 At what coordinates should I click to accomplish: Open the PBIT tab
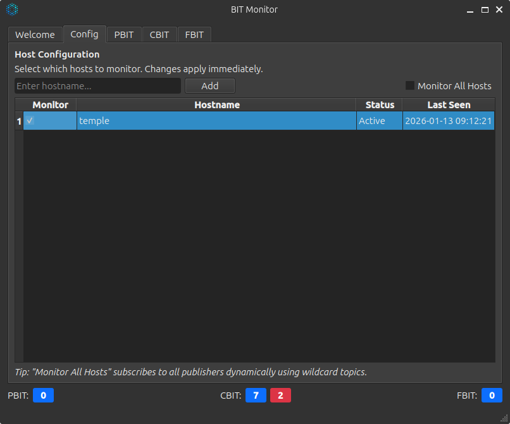click(x=124, y=34)
